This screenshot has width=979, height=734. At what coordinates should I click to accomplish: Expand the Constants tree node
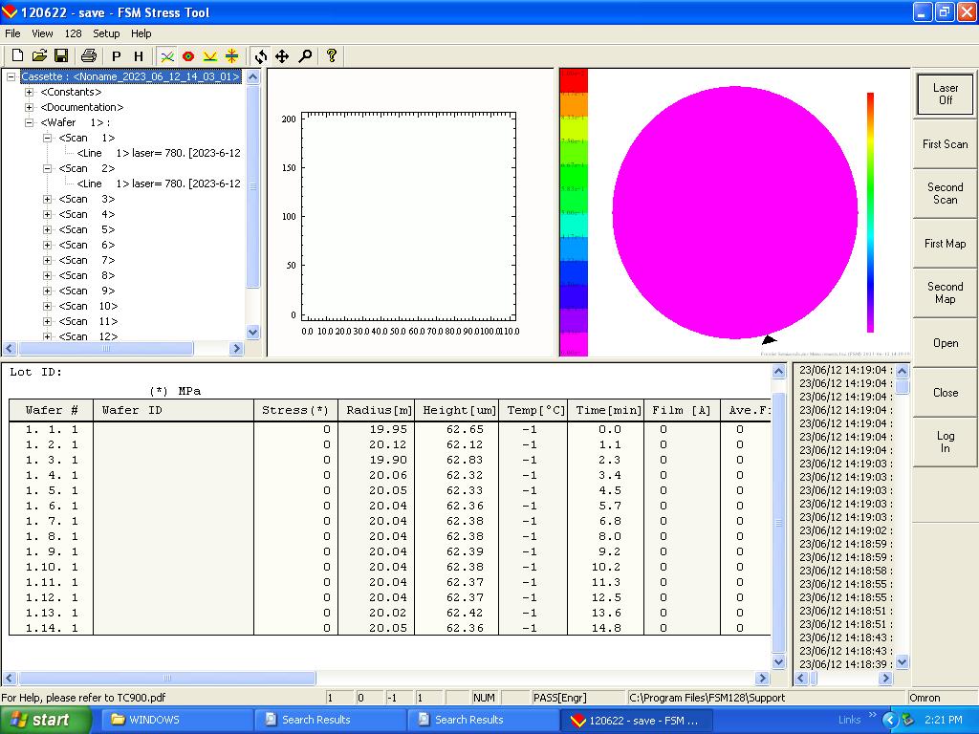tap(29, 93)
